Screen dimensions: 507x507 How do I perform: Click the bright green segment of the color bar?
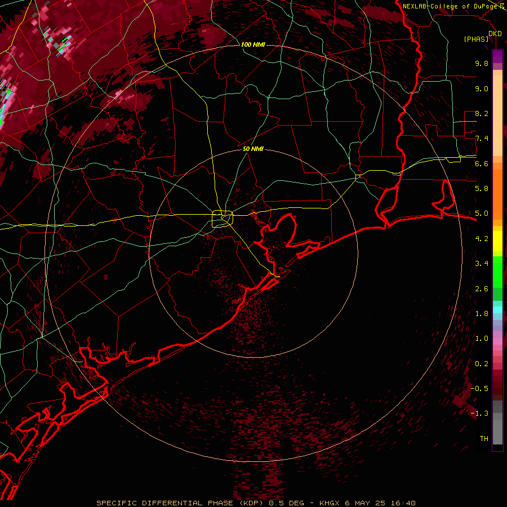(497, 272)
